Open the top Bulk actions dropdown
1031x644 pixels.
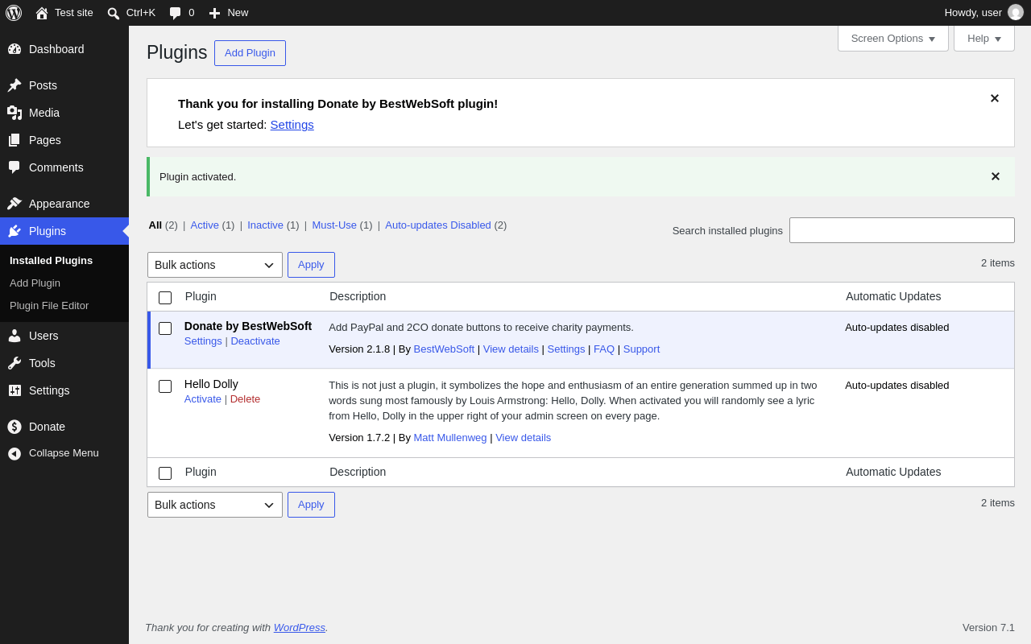(x=215, y=265)
